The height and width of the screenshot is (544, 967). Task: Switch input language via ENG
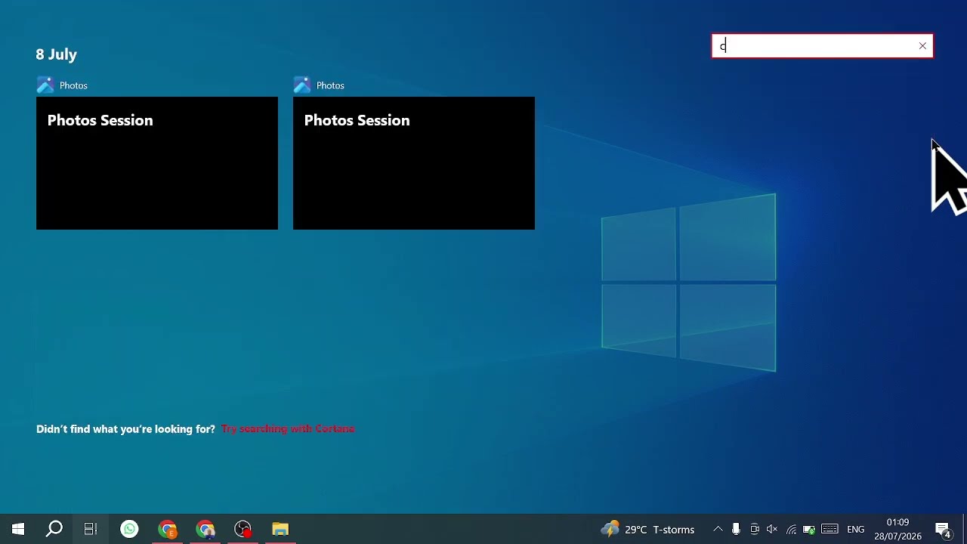click(856, 529)
